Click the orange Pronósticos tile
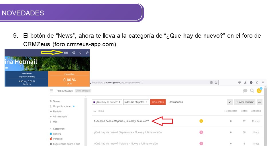Viewport: 275px width, 154px height. pyautogui.click(x=69, y=79)
